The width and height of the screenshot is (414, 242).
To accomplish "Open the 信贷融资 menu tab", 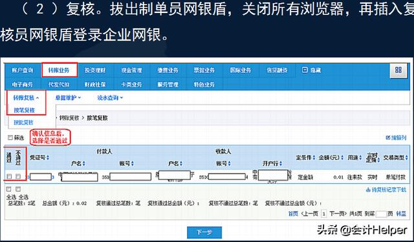I will (277, 70).
